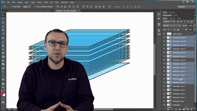Image resolution: width=197 pixels, height=111 pixels.
Task: Hide the moja warstwa layer
Action: coord(164,34)
